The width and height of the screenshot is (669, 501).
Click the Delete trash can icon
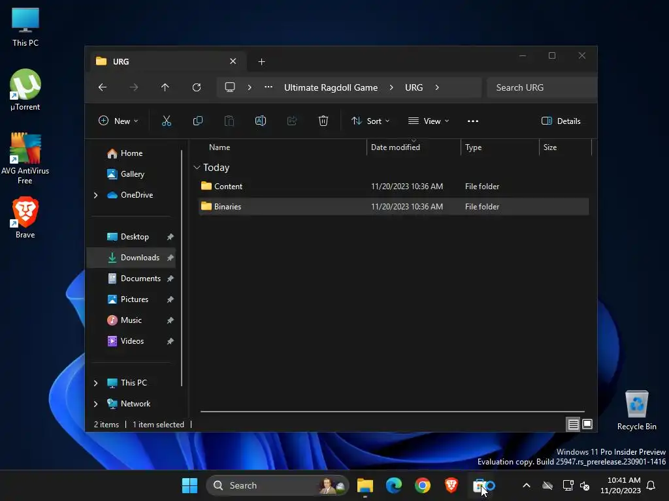pyautogui.click(x=323, y=121)
